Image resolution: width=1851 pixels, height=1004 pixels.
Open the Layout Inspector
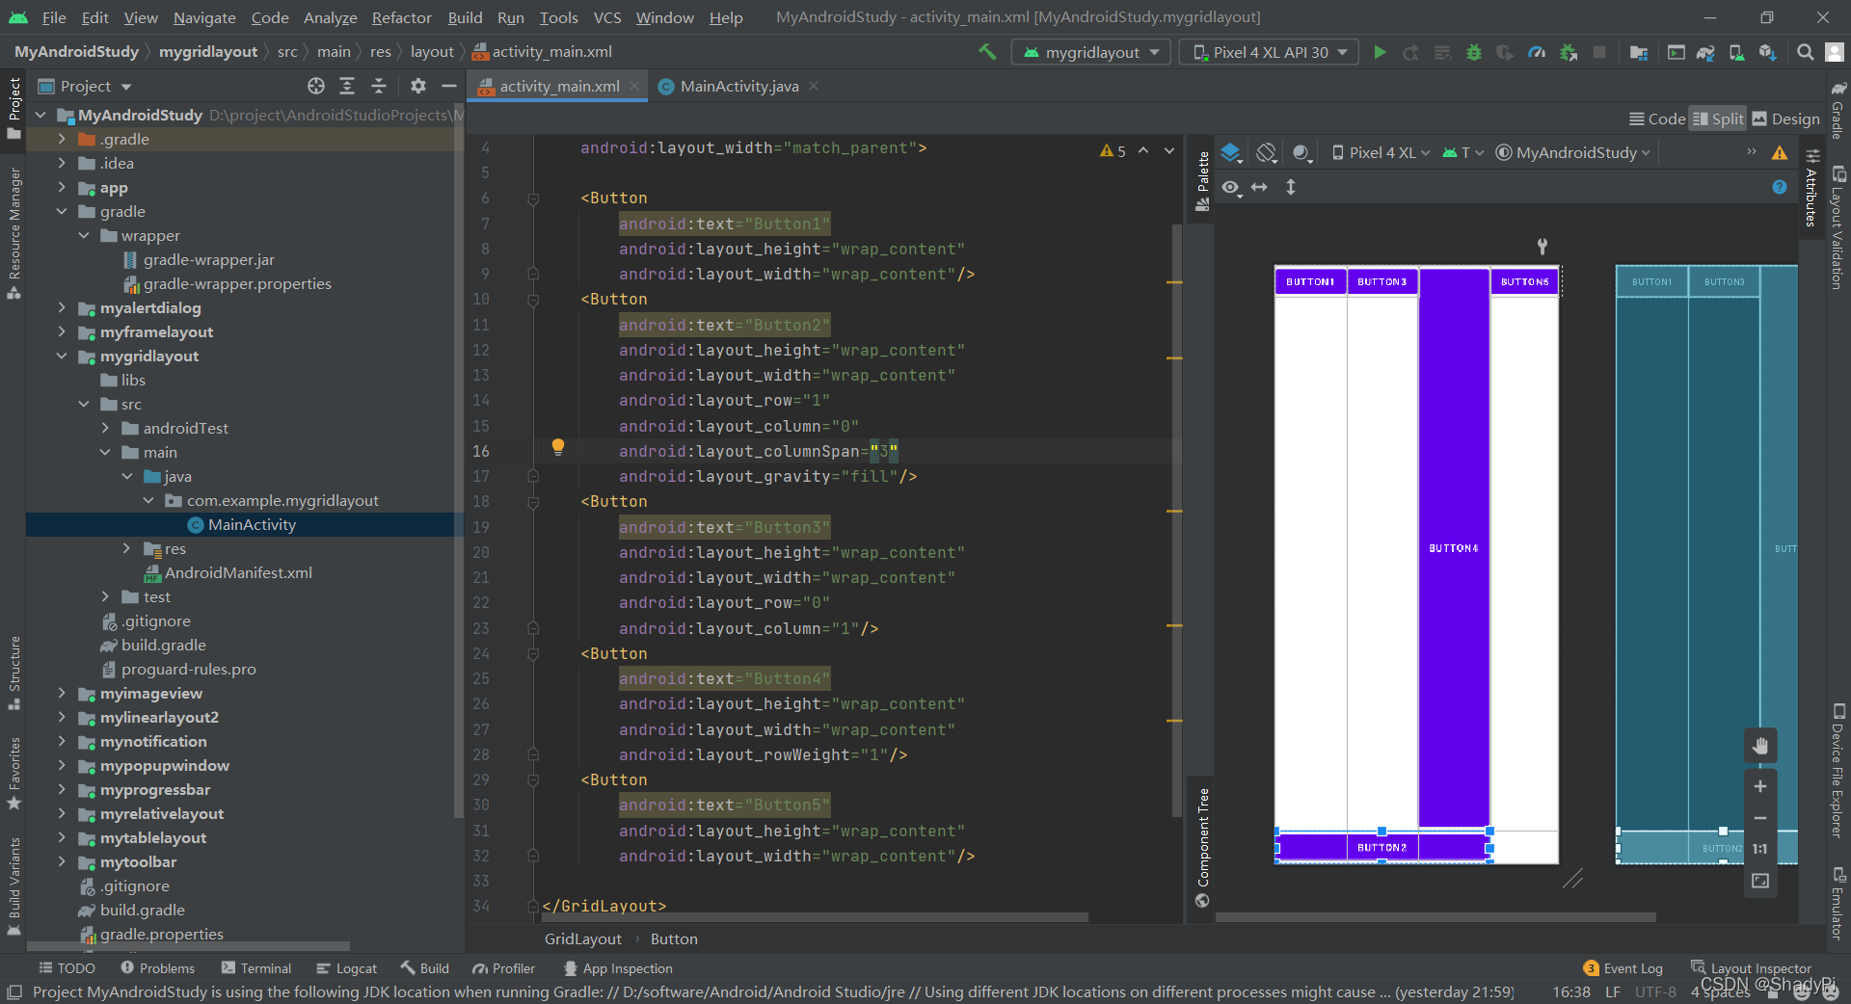[x=1751, y=968]
